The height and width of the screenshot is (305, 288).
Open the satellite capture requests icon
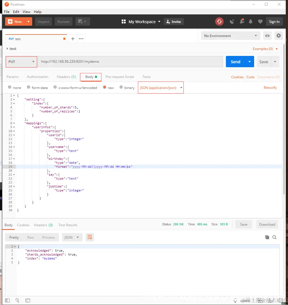[x=232, y=21]
